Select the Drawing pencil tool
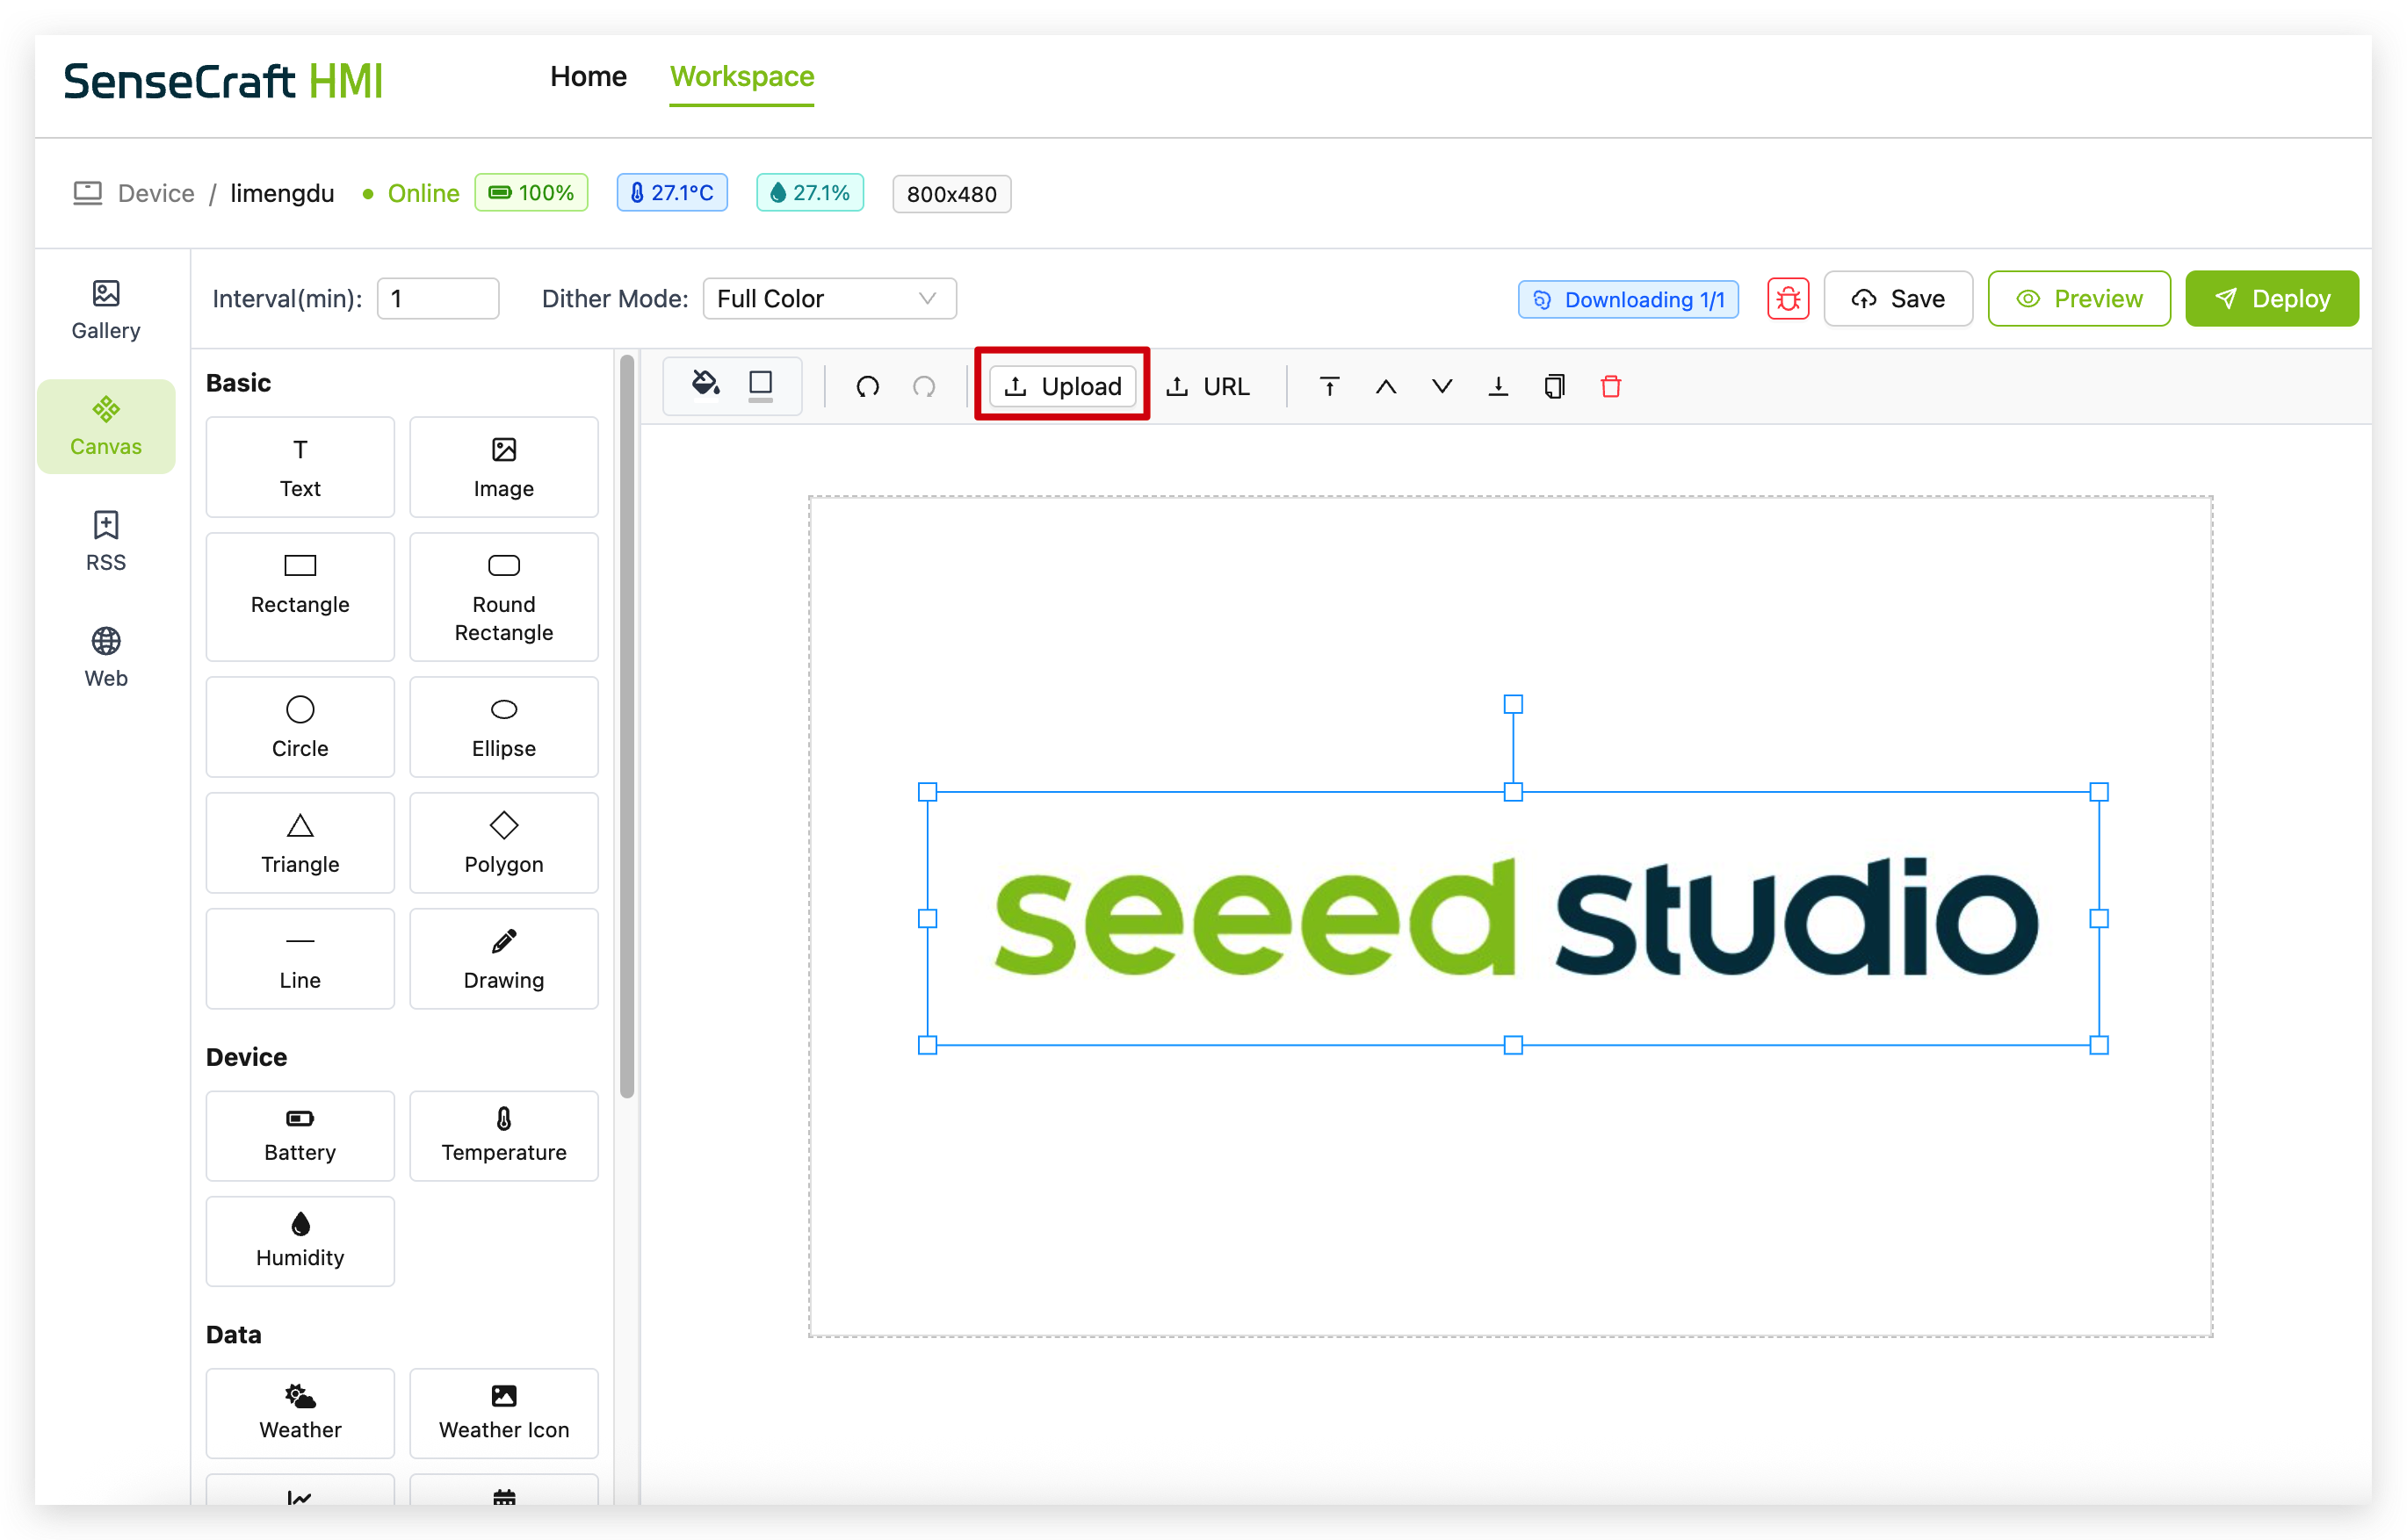This screenshot has height=1540, width=2407. pyautogui.click(x=503, y=958)
